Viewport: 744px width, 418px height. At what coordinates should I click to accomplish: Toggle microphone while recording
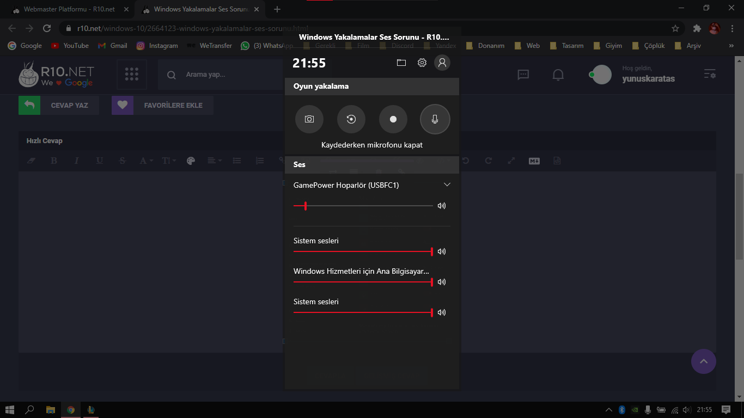435,119
